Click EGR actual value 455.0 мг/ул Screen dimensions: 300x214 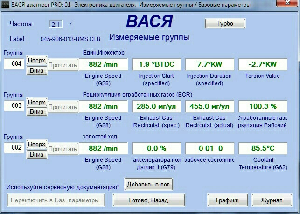point(209,106)
